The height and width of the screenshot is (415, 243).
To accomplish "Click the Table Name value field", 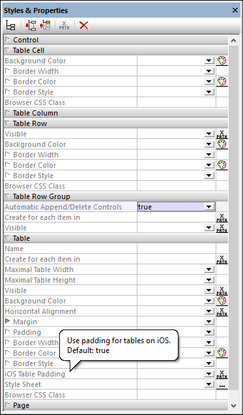I will pyautogui.click(x=177, y=249).
